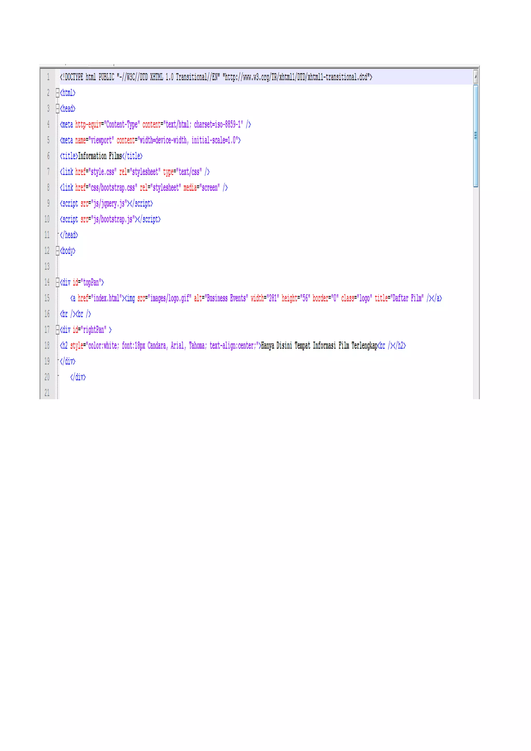Image resolution: width=531 pixels, height=751 pixels.
Task: Click line number 6 in gutter
Action: pos(48,156)
